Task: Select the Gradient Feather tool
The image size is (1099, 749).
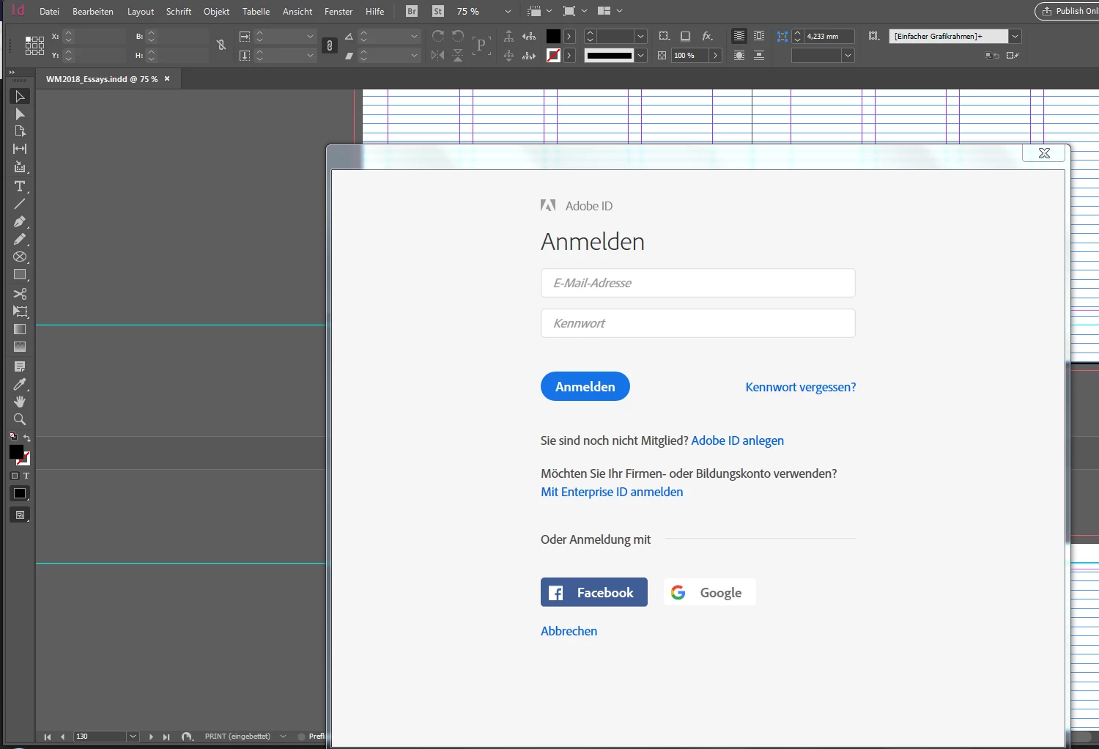Action: tap(20, 347)
